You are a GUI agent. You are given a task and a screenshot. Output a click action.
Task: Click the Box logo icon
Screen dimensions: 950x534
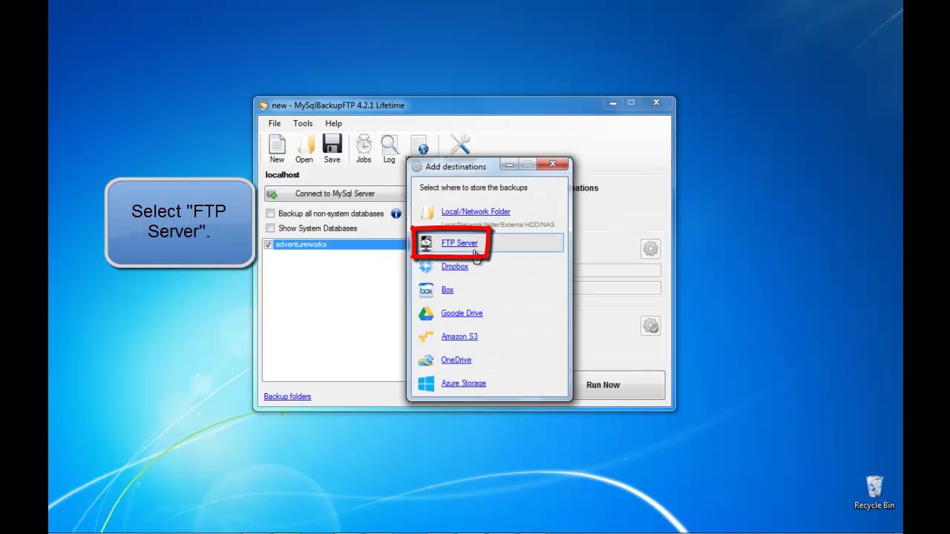tap(426, 290)
